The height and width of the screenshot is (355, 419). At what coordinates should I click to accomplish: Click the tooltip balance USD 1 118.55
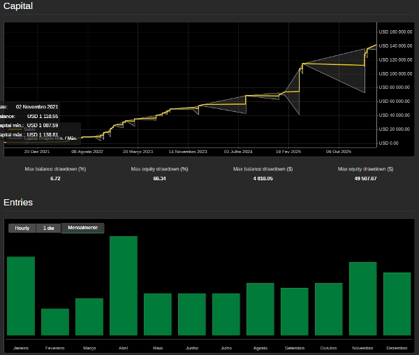coord(43,116)
